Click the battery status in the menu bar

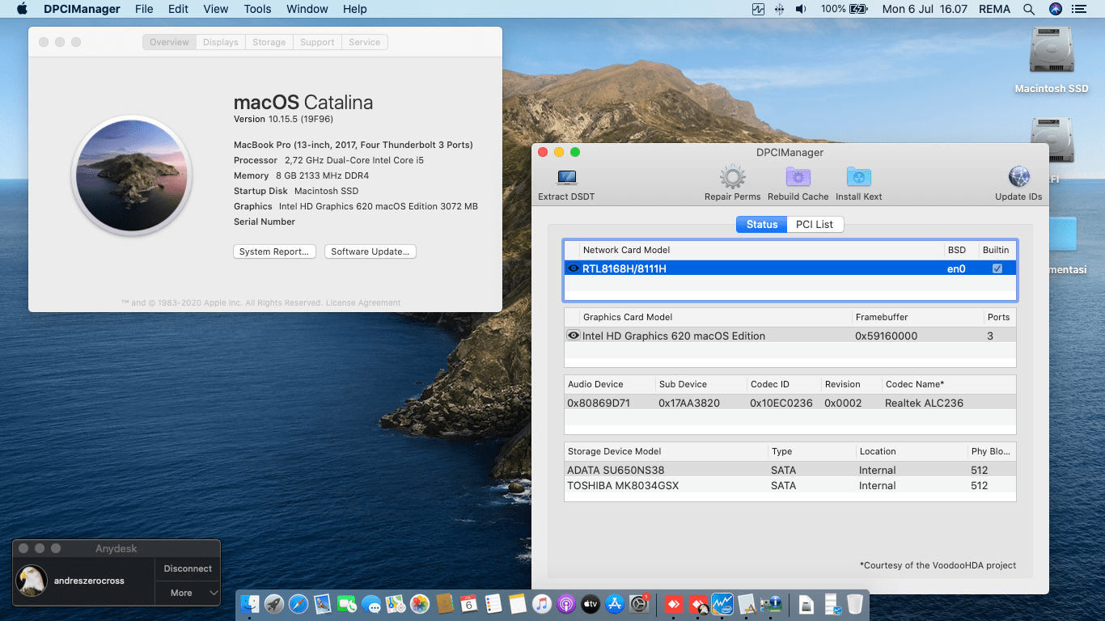pyautogui.click(x=844, y=9)
